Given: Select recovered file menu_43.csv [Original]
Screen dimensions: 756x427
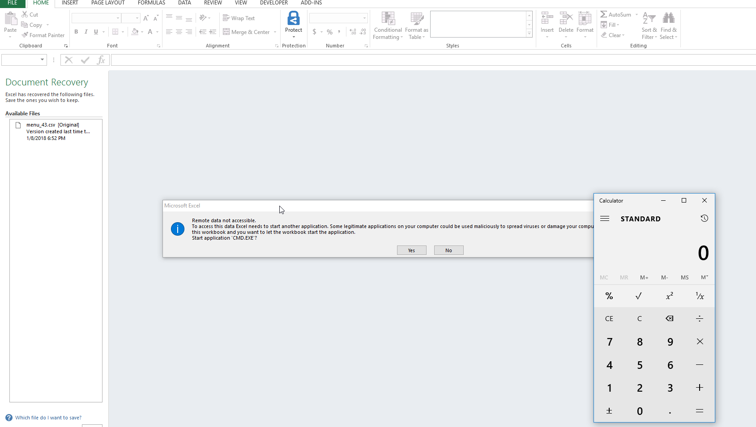Looking at the screenshot, I should click(56, 131).
